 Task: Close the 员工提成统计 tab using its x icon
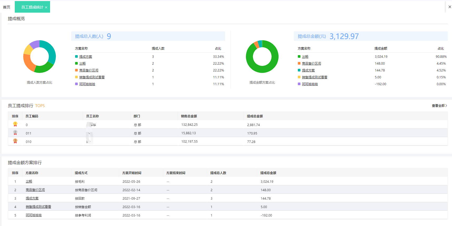pos(46,7)
